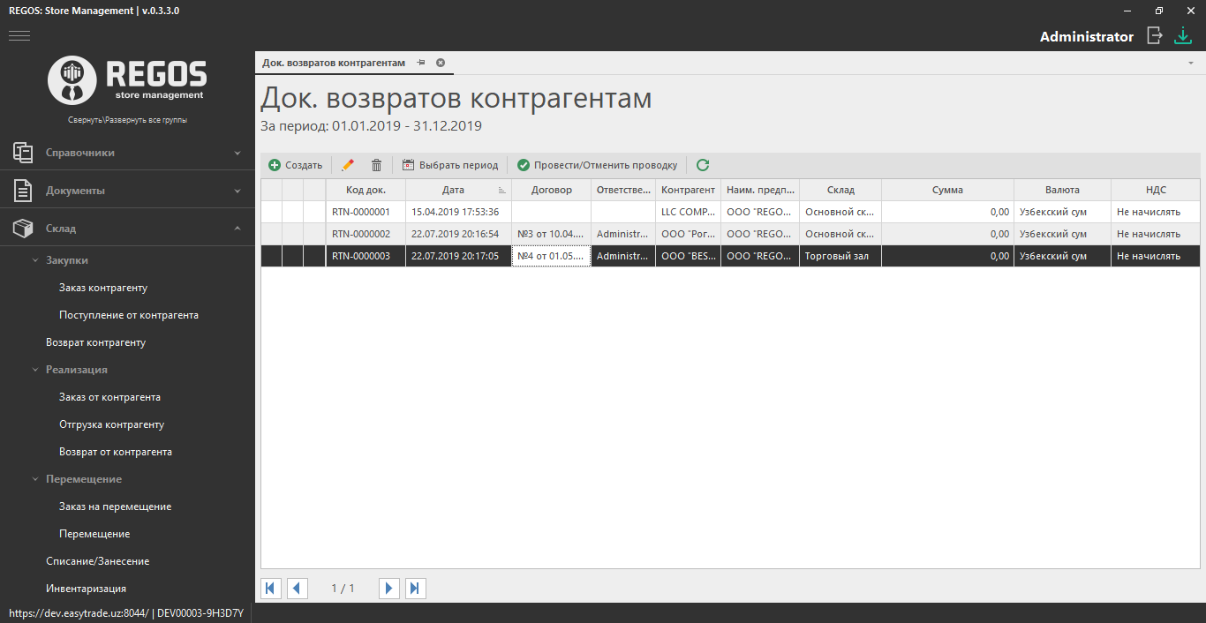Click the green refresh icon

[703, 165]
